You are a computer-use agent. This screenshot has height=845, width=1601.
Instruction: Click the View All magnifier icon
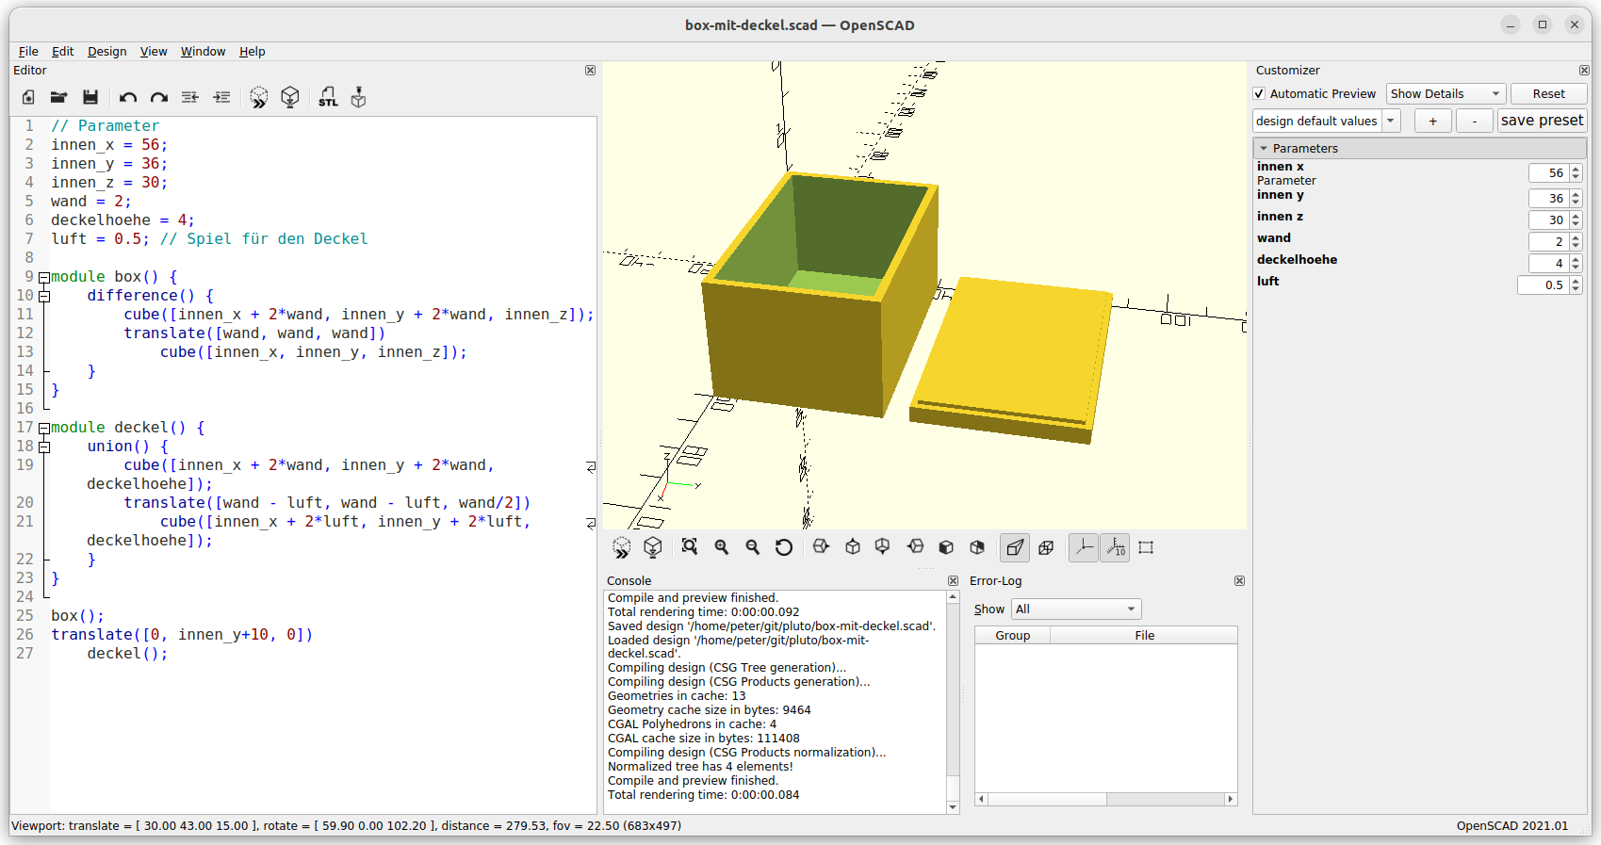[x=690, y=547]
